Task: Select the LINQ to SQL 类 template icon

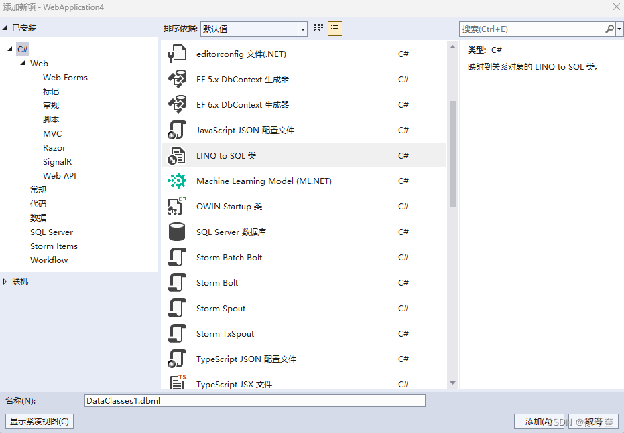Action: pyautogui.click(x=178, y=155)
